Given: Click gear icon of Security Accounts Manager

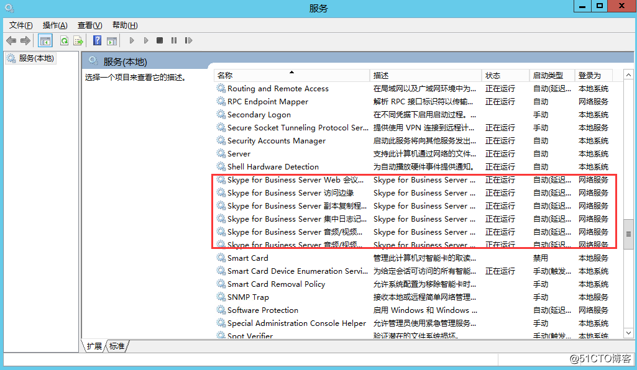Looking at the screenshot, I should (x=221, y=140).
